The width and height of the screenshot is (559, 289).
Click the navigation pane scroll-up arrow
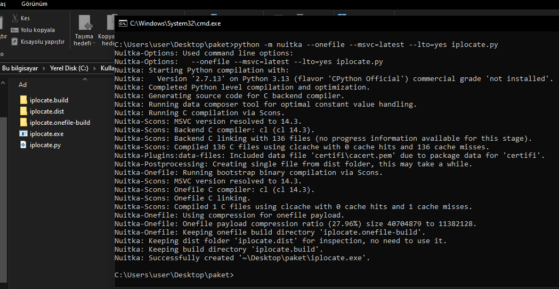tap(3, 83)
